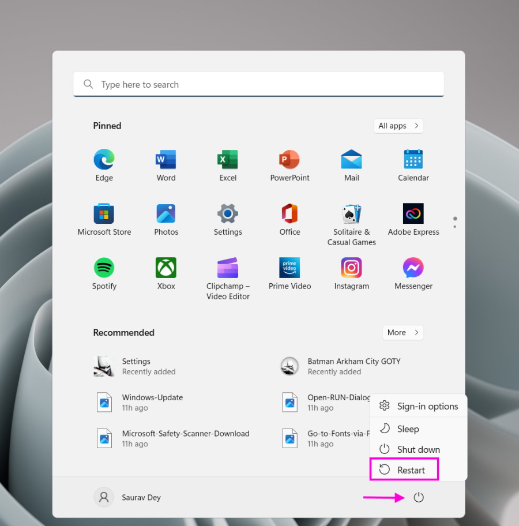Image resolution: width=519 pixels, height=526 pixels.
Task: Open Sign-in options
Action: [419, 406]
